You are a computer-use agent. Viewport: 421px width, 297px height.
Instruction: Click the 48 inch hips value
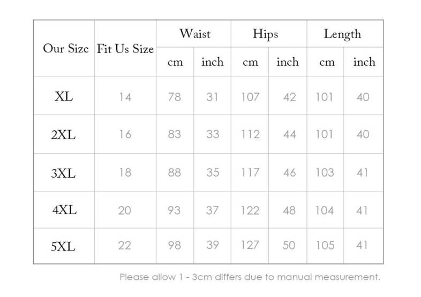289,210
